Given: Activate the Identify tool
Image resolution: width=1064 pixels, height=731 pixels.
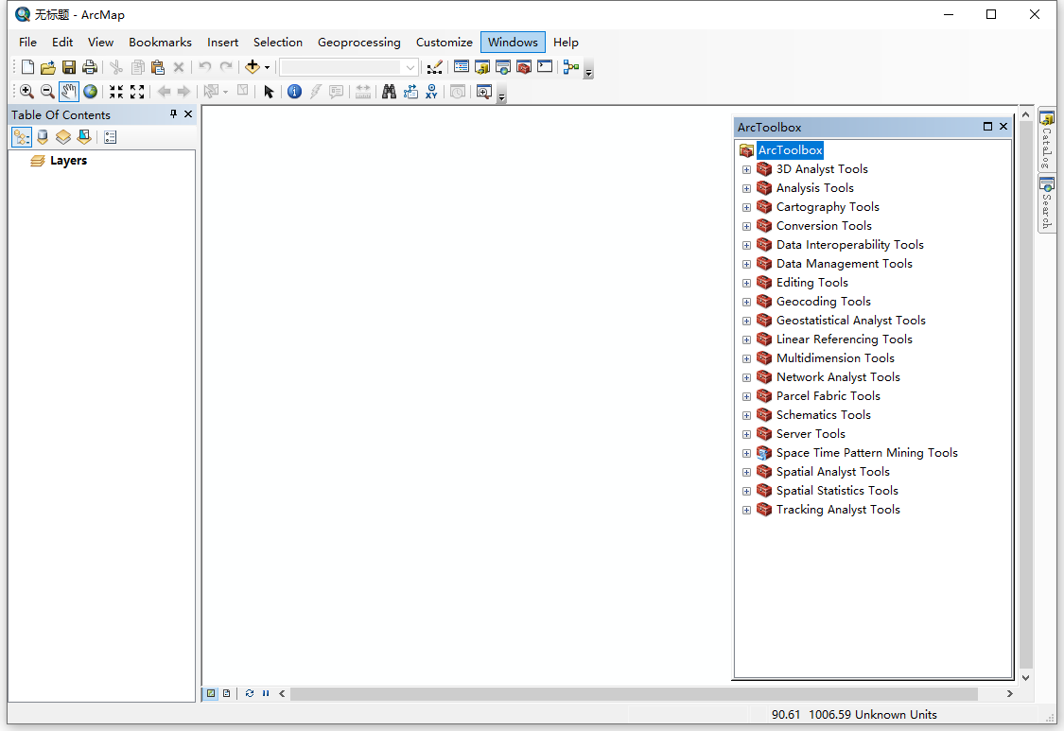Looking at the screenshot, I should point(294,92).
